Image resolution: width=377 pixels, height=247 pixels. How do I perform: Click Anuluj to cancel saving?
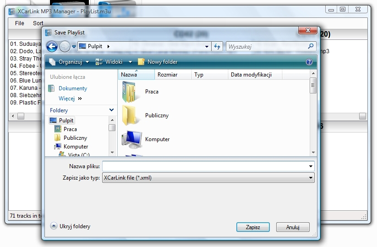293,227
